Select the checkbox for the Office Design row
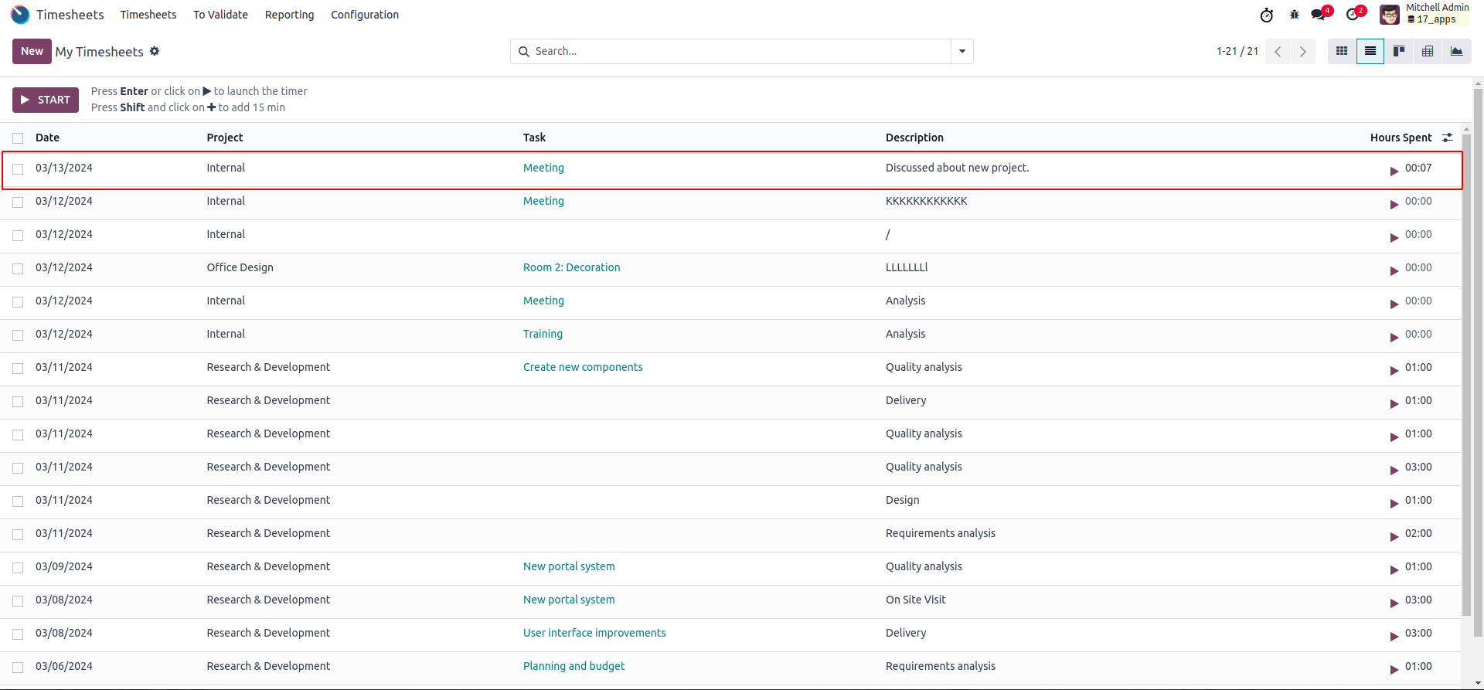The image size is (1484, 690). pyautogui.click(x=18, y=269)
